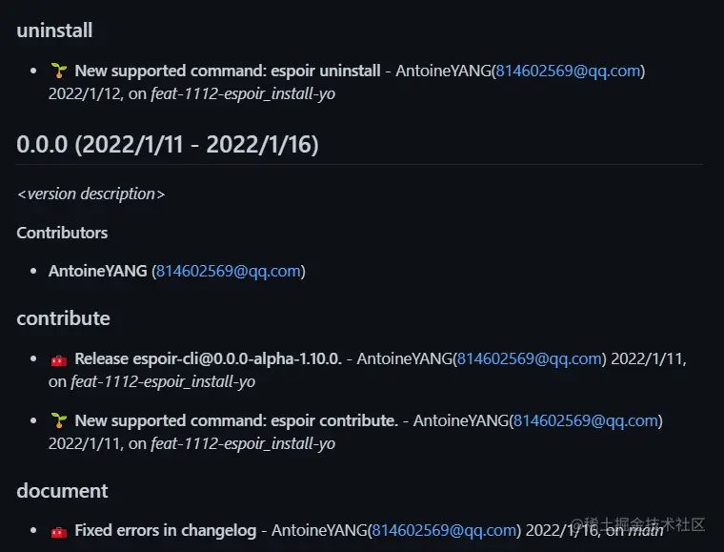Click the "document" section heading
Image resolution: width=724 pixels, height=552 pixels.
62,491
